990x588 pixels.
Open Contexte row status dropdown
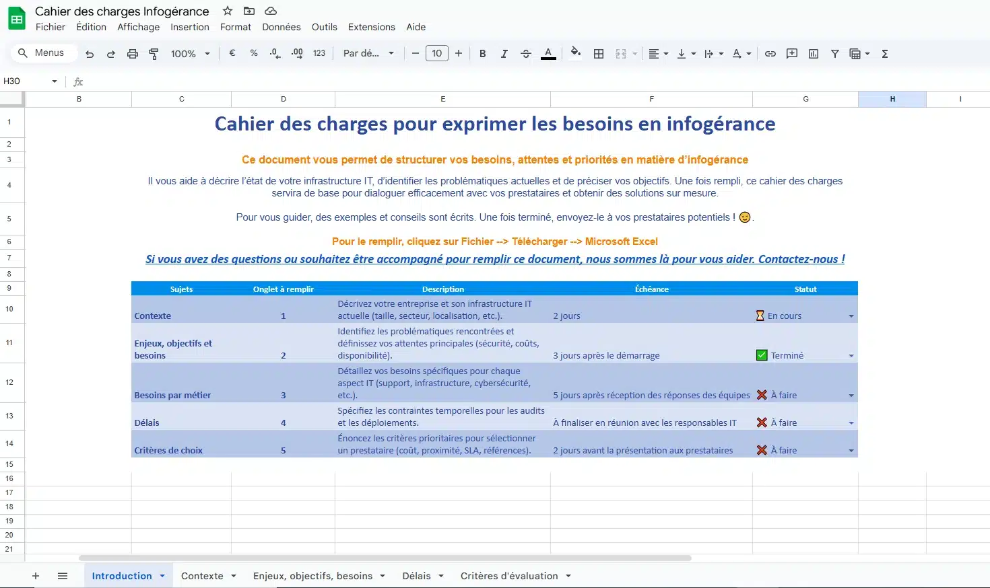851,316
